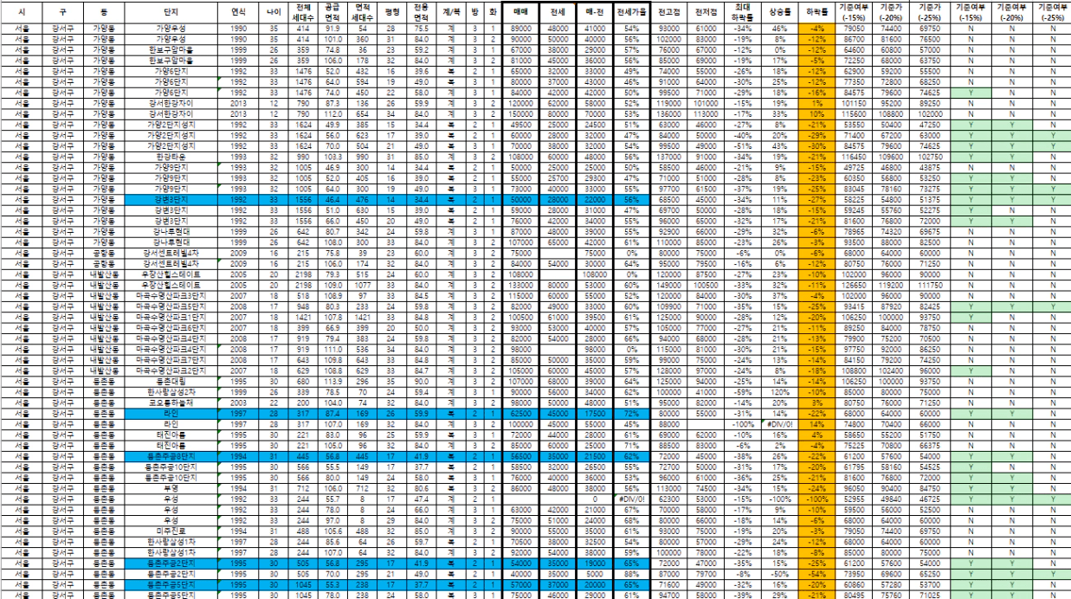Viewport: 1071px width, 599px height.
Task: Select the 마곡수명산파크6단지 cell
Action: point(171,330)
